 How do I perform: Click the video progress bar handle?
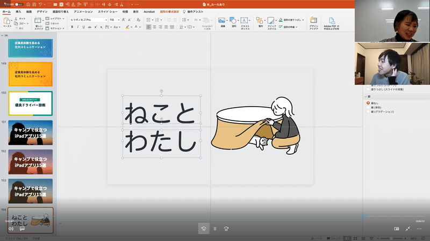tap(365, 216)
